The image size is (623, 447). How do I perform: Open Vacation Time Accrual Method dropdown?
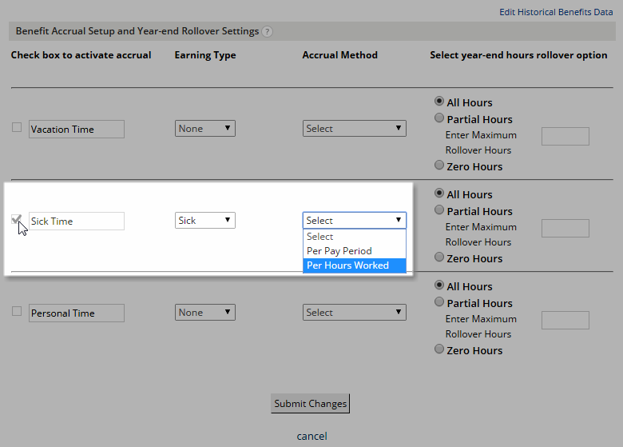click(x=355, y=129)
